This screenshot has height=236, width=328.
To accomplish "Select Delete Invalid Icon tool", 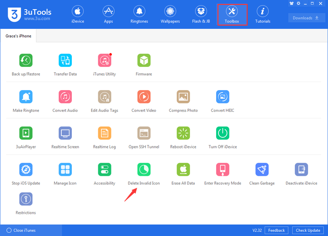I will [144, 170].
